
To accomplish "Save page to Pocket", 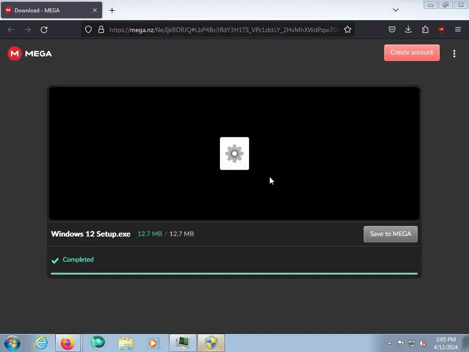I will [392, 29].
